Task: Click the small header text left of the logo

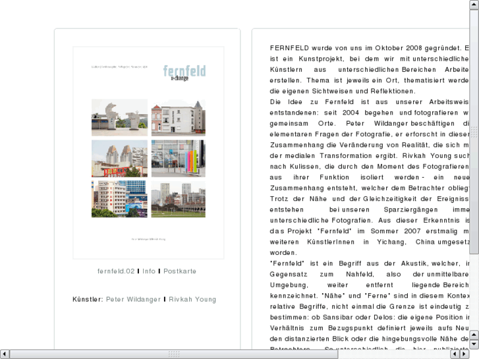Action: click(x=119, y=67)
